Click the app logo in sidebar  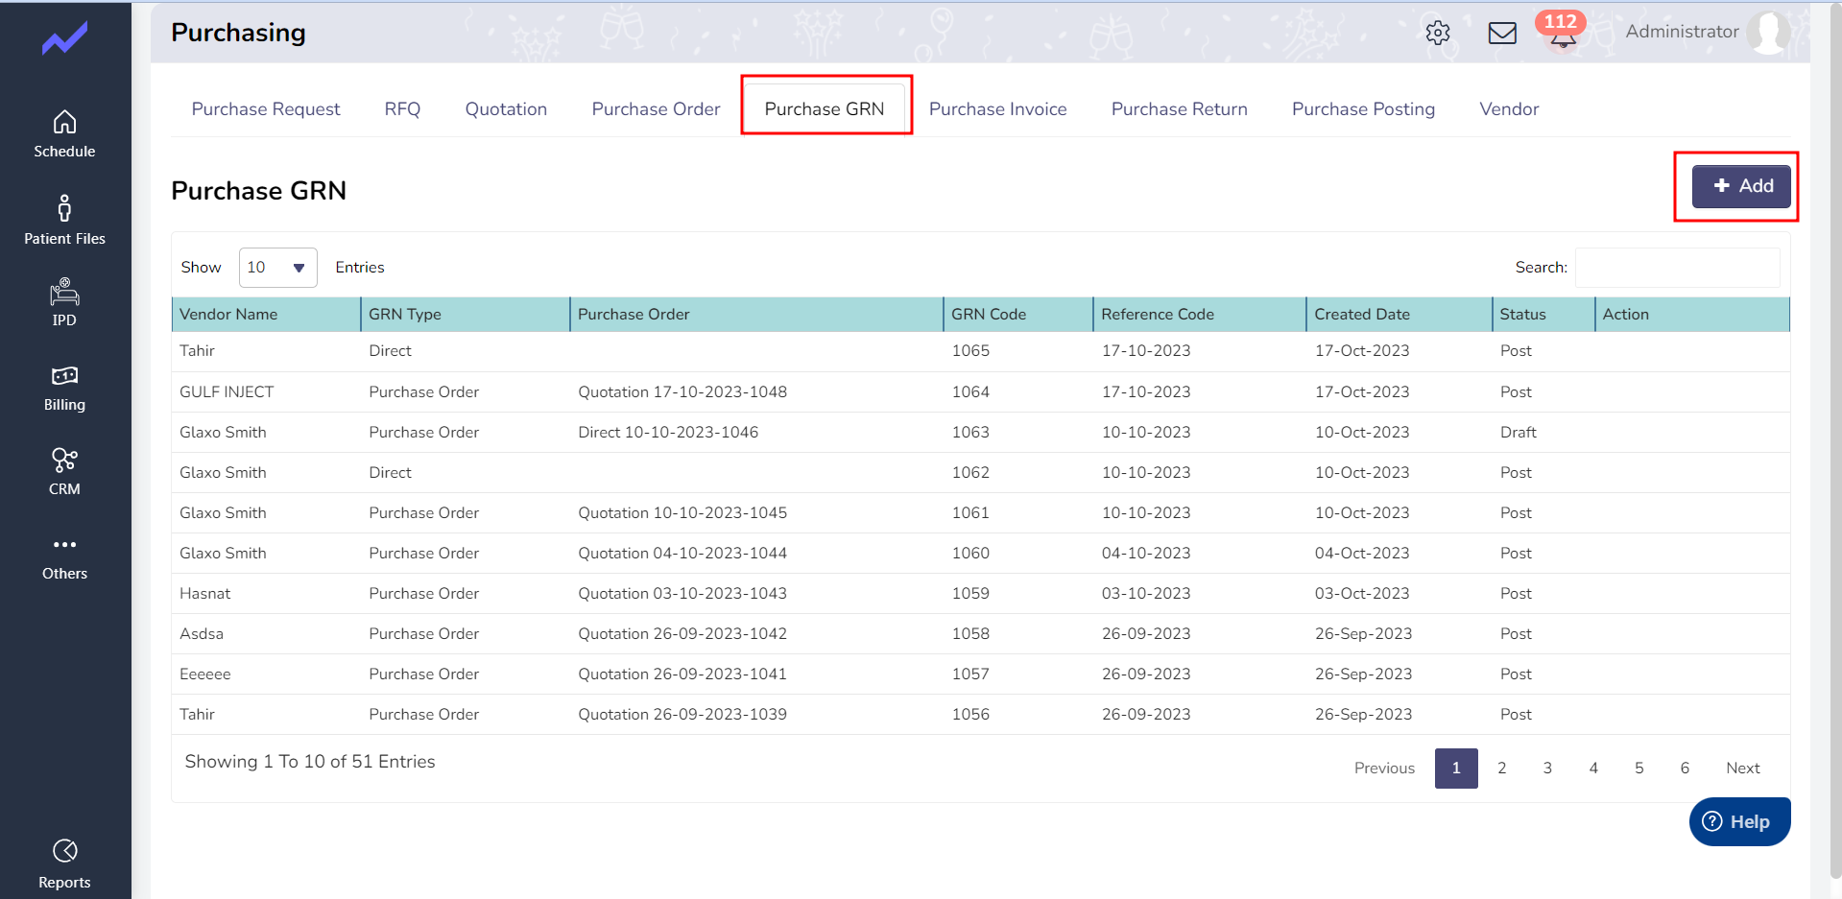coord(64,38)
